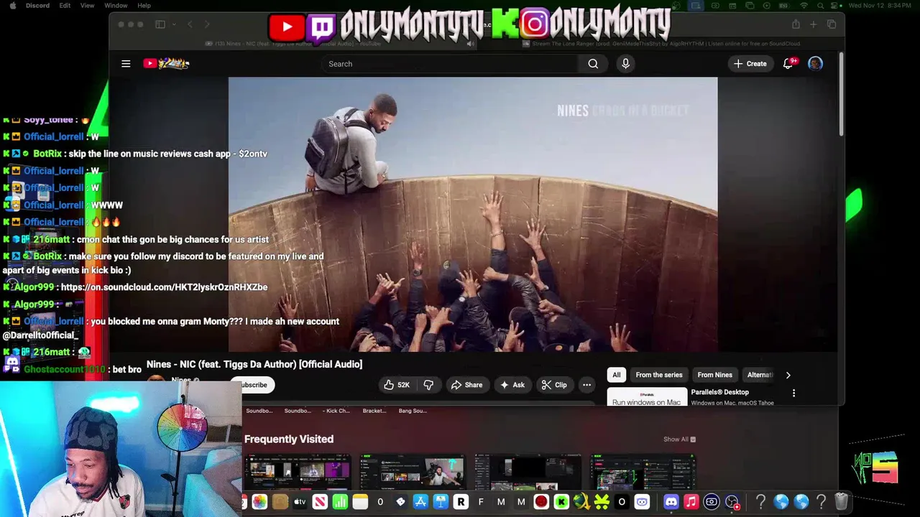Image resolution: width=920 pixels, height=517 pixels.
Task: Open App Store in the dock
Action: [420, 502]
